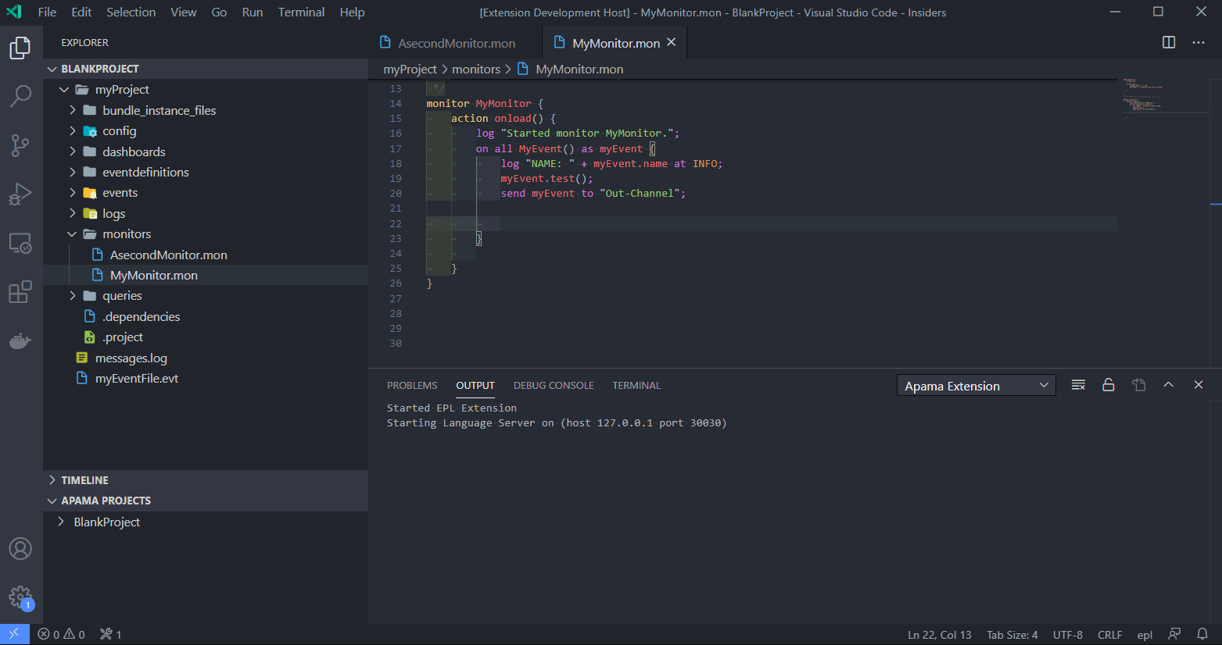Click the tools status item showing 1
Image resolution: width=1222 pixels, height=645 pixels.
click(111, 634)
